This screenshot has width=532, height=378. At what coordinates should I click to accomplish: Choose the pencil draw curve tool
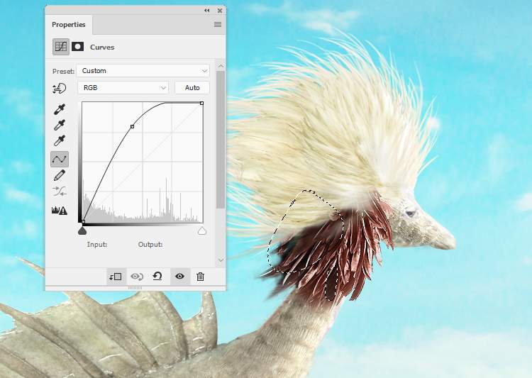(x=60, y=175)
